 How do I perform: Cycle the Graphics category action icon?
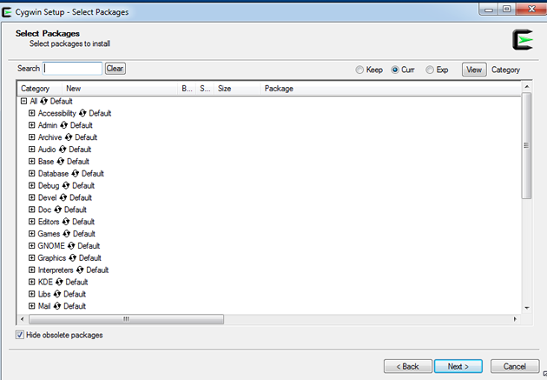(x=72, y=257)
